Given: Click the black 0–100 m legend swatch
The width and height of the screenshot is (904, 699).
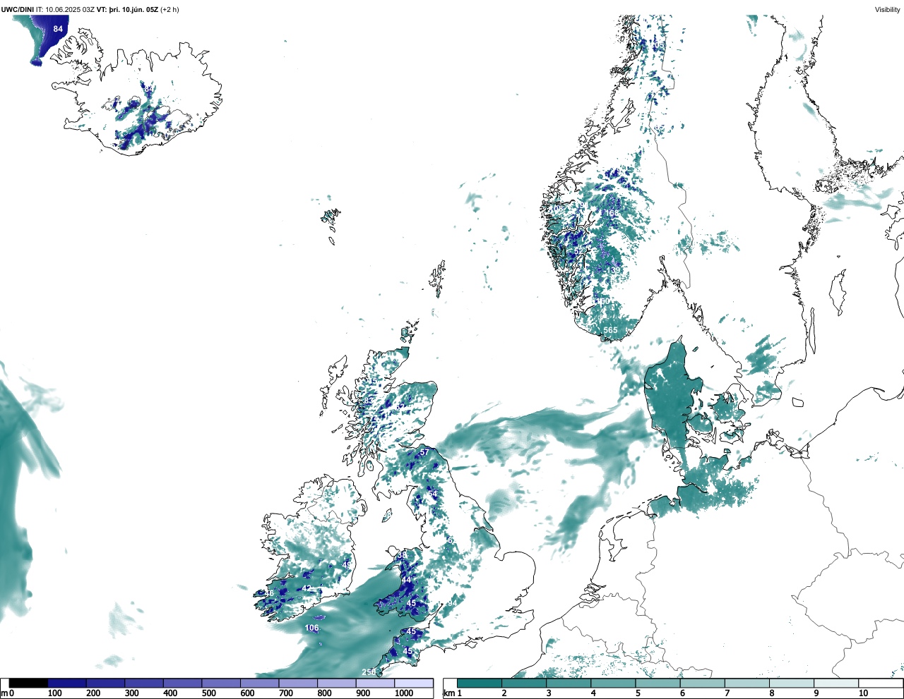Looking at the screenshot, I should 28,683.
